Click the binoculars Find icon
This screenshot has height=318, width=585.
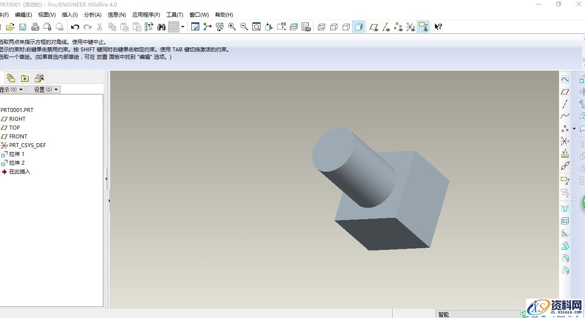coord(161,27)
